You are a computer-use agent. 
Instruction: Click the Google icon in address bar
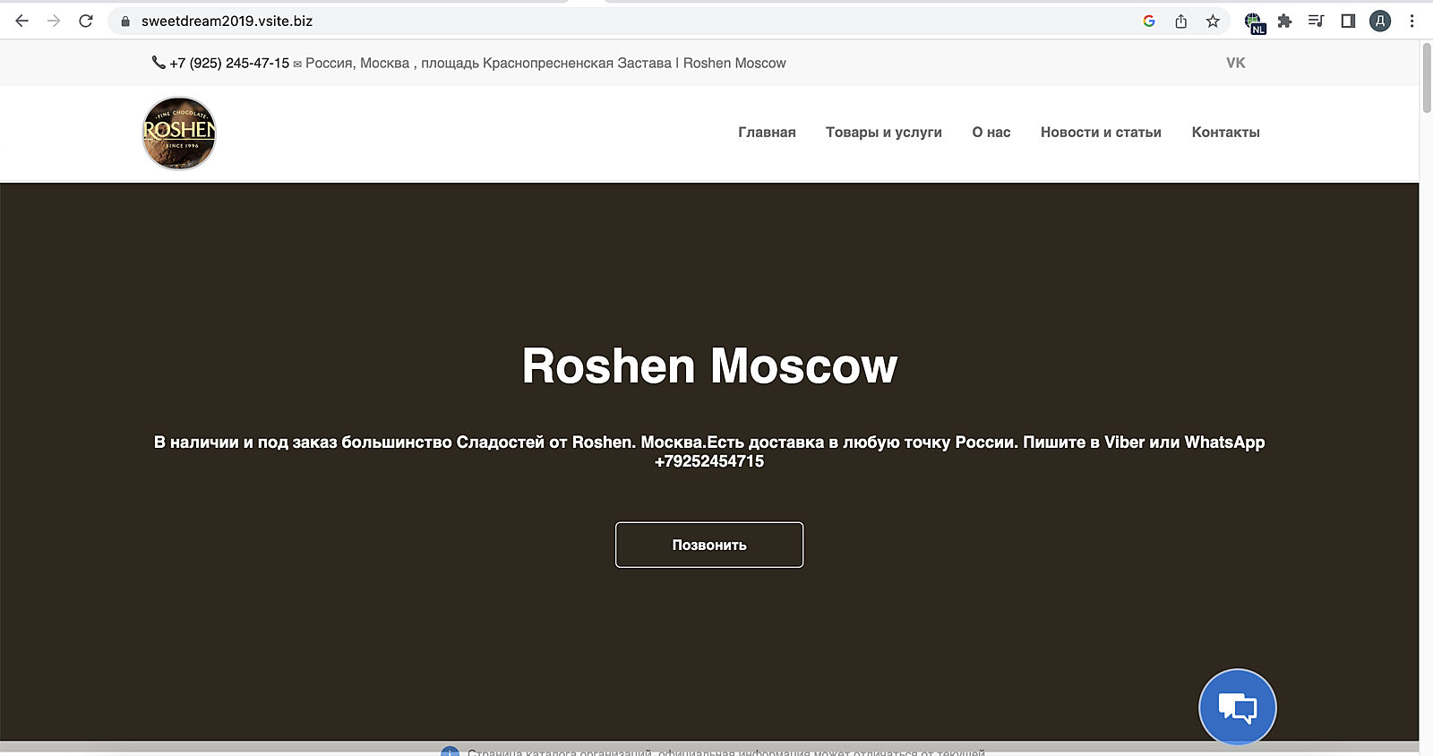(1149, 21)
